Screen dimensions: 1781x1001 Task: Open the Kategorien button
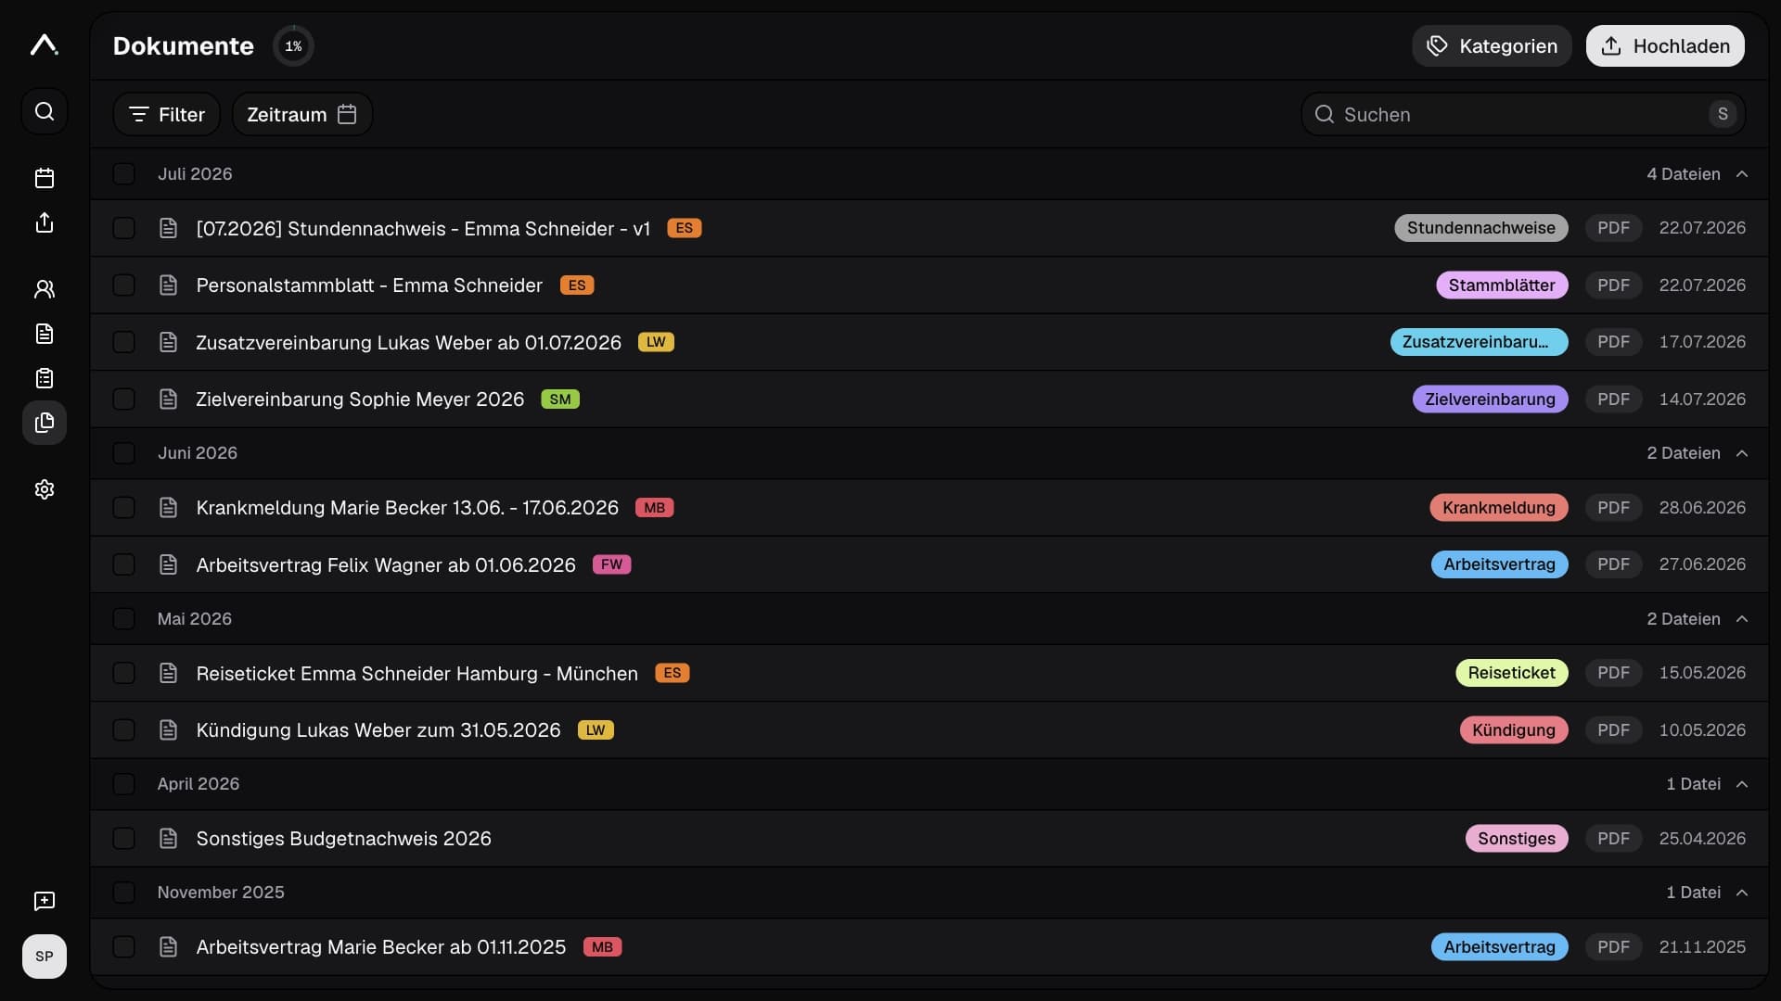pos(1492,45)
